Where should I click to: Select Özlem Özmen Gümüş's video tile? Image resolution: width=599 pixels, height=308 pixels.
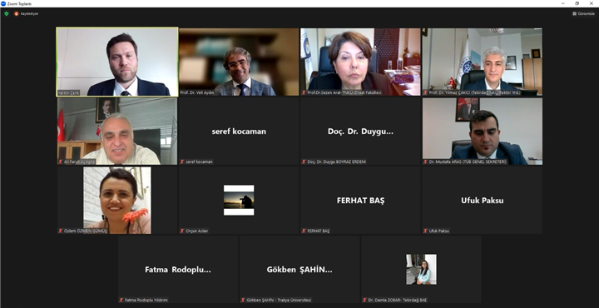pyautogui.click(x=117, y=201)
